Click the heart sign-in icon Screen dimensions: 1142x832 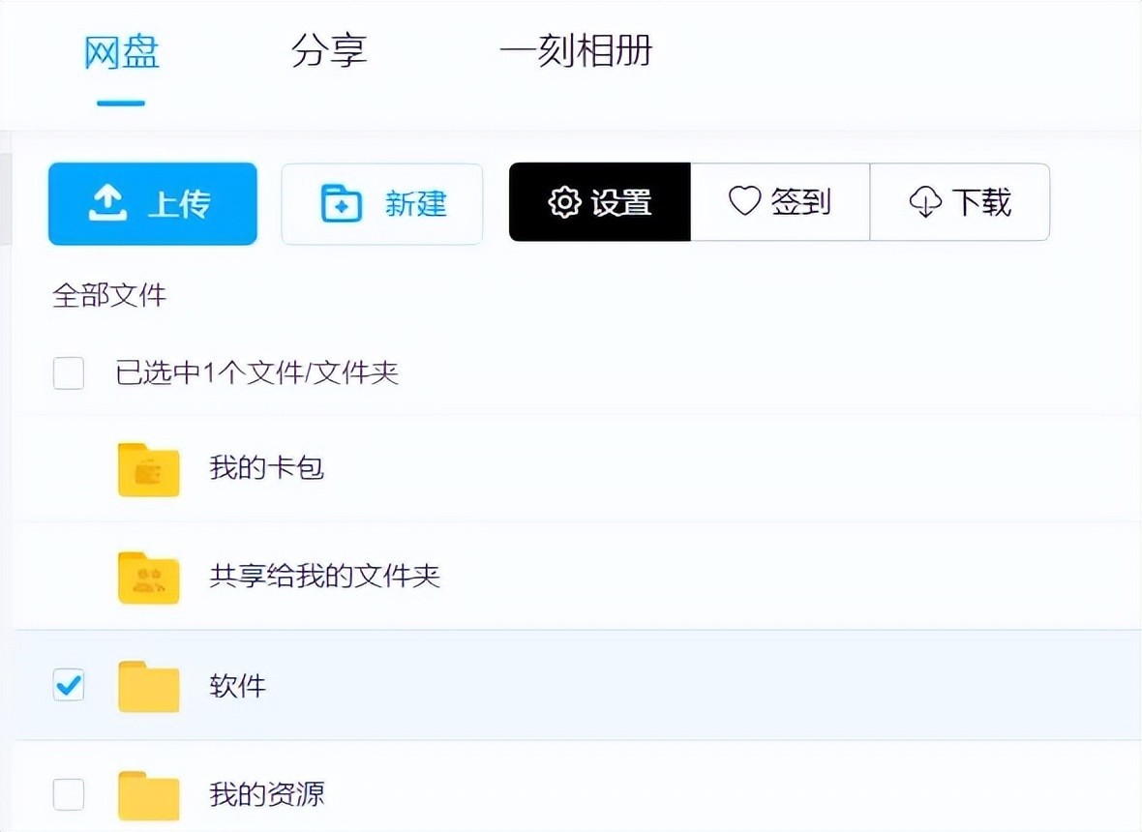744,201
